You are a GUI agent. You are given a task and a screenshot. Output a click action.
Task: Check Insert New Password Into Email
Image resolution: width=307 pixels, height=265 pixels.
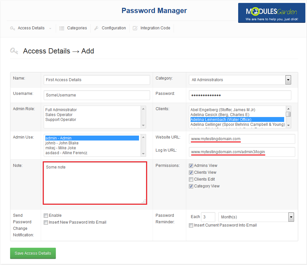[46, 222]
